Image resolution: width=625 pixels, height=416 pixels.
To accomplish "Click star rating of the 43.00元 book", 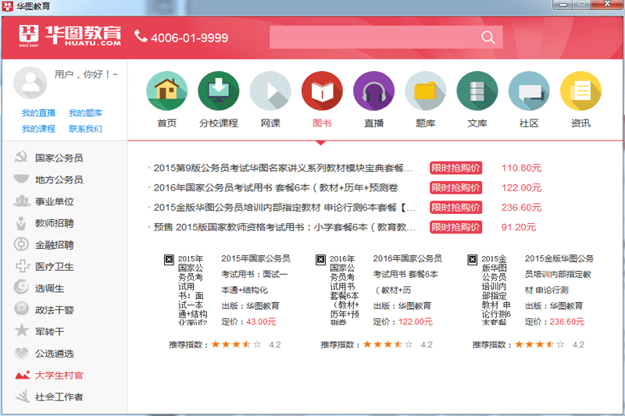I will 236,345.
